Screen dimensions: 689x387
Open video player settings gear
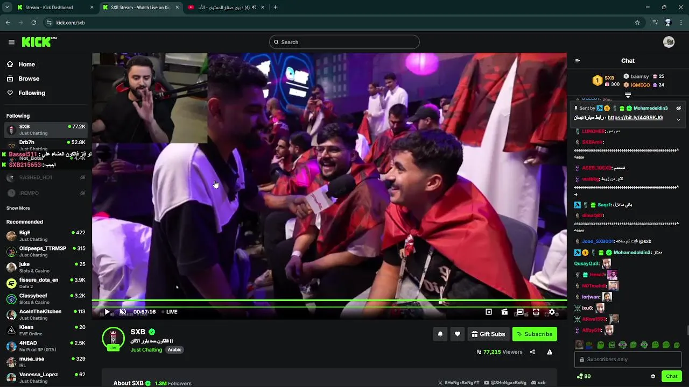(552, 312)
